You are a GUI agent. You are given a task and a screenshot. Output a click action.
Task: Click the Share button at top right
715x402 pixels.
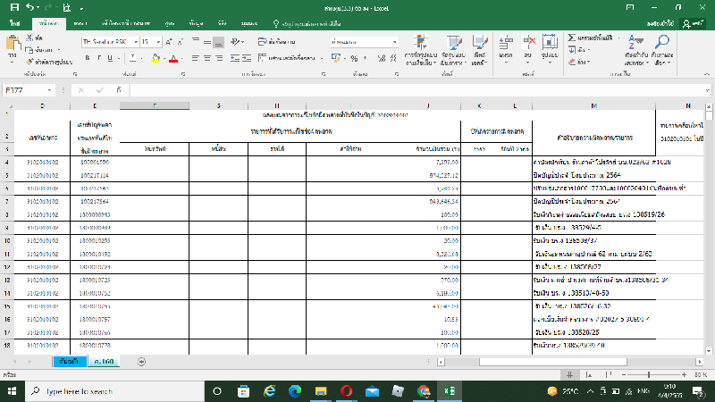pos(692,23)
